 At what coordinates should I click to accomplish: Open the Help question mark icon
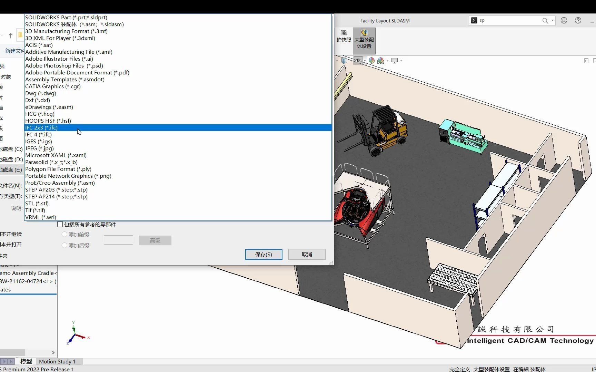pos(578,20)
